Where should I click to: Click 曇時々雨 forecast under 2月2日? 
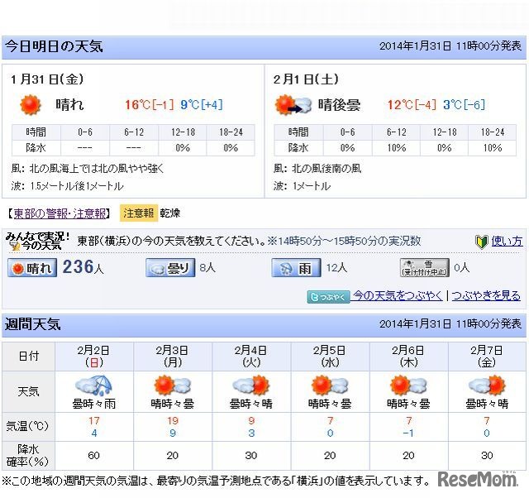click(x=93, y=404)
